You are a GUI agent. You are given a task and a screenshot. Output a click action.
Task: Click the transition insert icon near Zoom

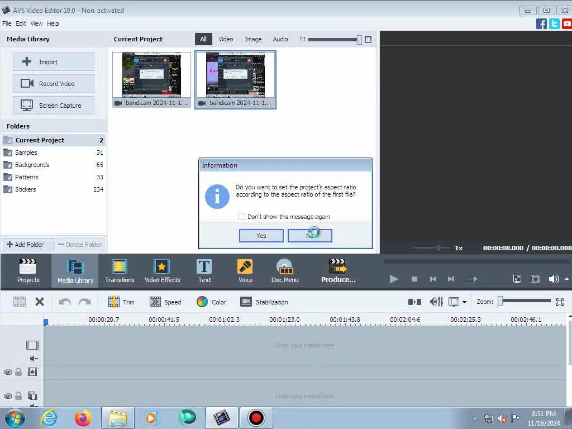[414, 302]
